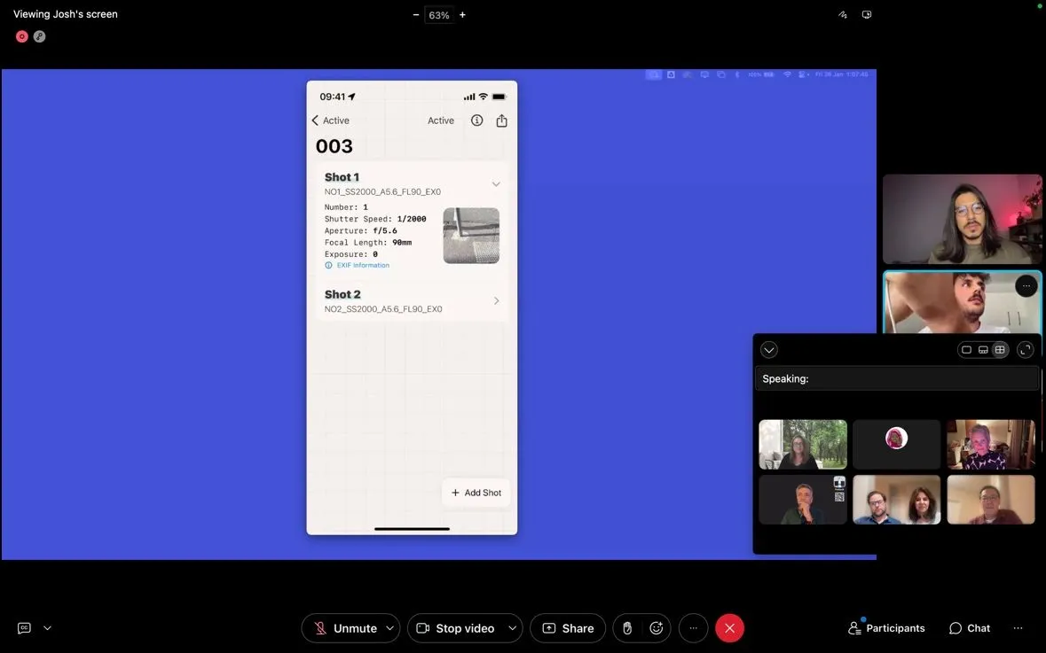The image size is (1046, 653).
Task: Click the expand floating panel to full-screen icon
Action: pos(1026,350)
